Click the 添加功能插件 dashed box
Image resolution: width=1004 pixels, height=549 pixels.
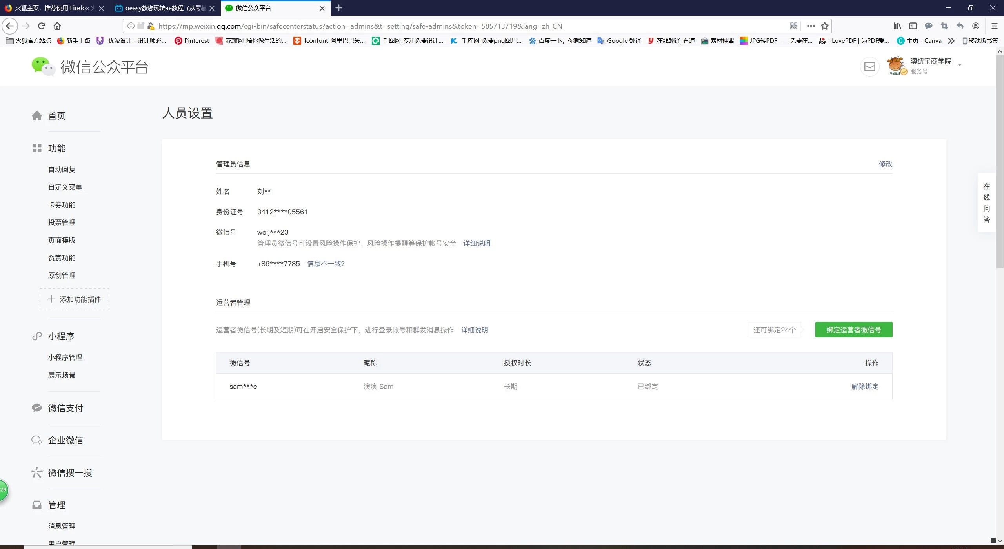click(75, 299)
